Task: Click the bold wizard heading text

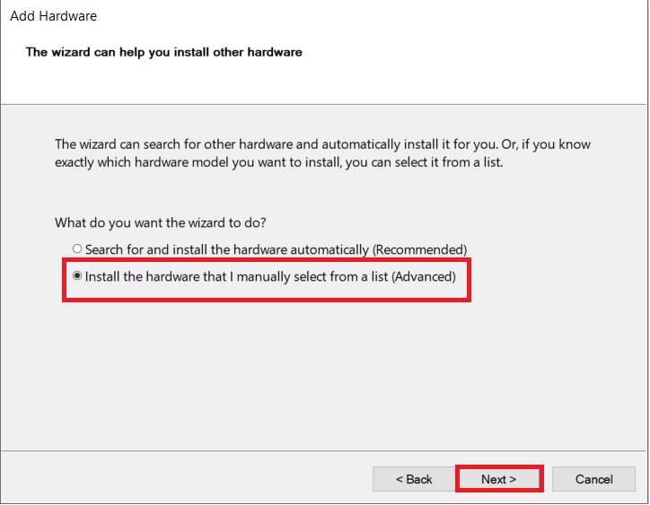Action: (x=163, y=52)
